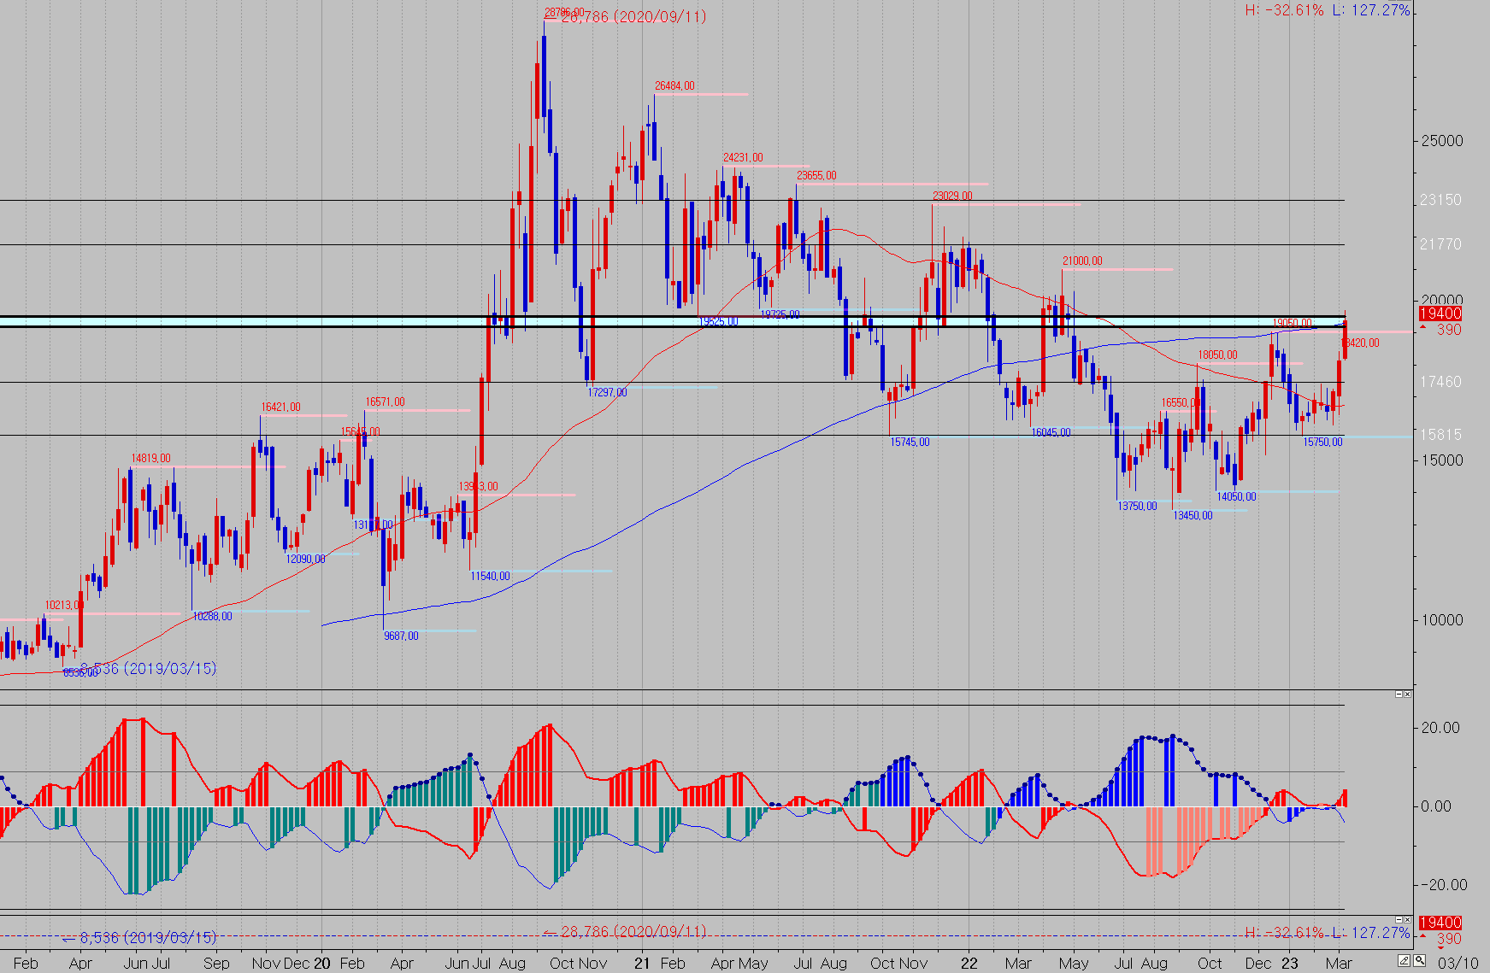Select the 9687,00 low label

[x=401, y=636]
